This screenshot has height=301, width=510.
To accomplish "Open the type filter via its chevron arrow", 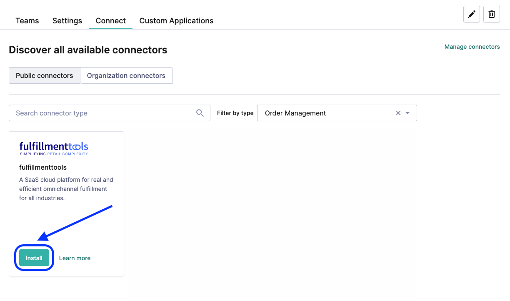I will point(407,113).
